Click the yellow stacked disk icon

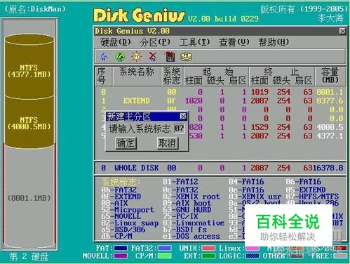[186, 57]
